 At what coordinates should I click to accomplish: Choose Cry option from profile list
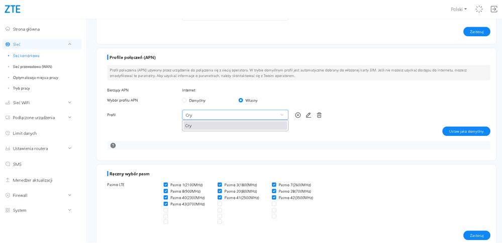[x=235, y=126]
